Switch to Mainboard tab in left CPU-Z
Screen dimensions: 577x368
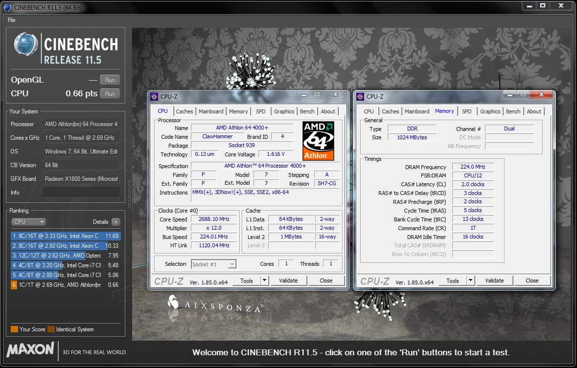click(x=211, y=111)
